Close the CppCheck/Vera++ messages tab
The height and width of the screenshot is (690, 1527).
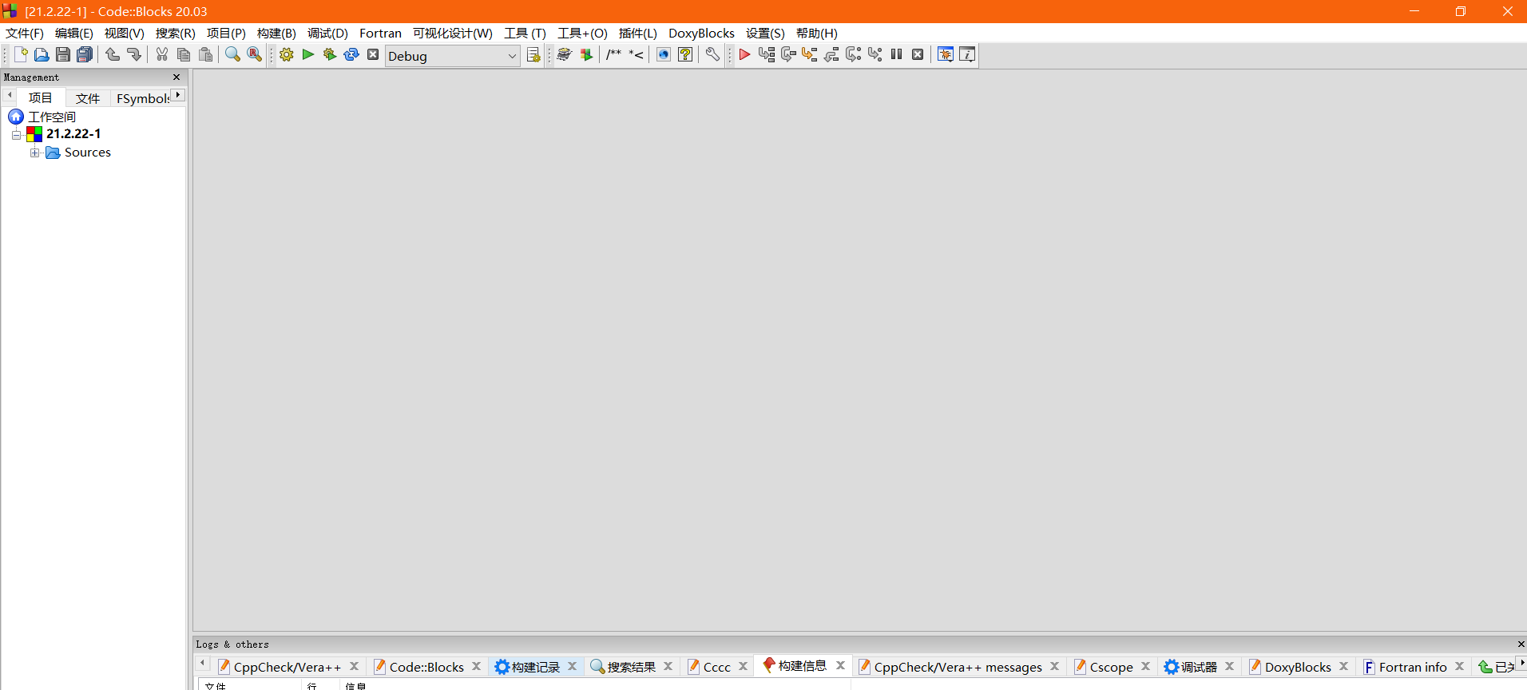(x=1054, y=666)
